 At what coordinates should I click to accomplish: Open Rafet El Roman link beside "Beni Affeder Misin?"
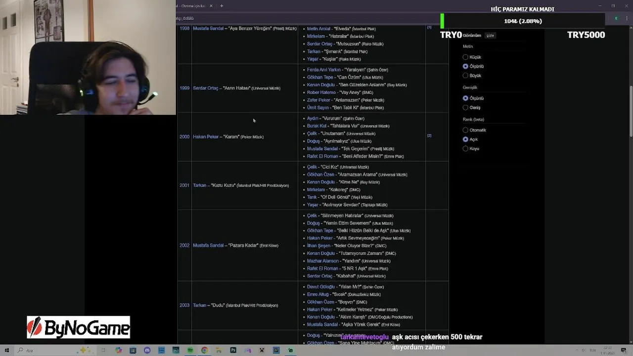click(322, 156)
